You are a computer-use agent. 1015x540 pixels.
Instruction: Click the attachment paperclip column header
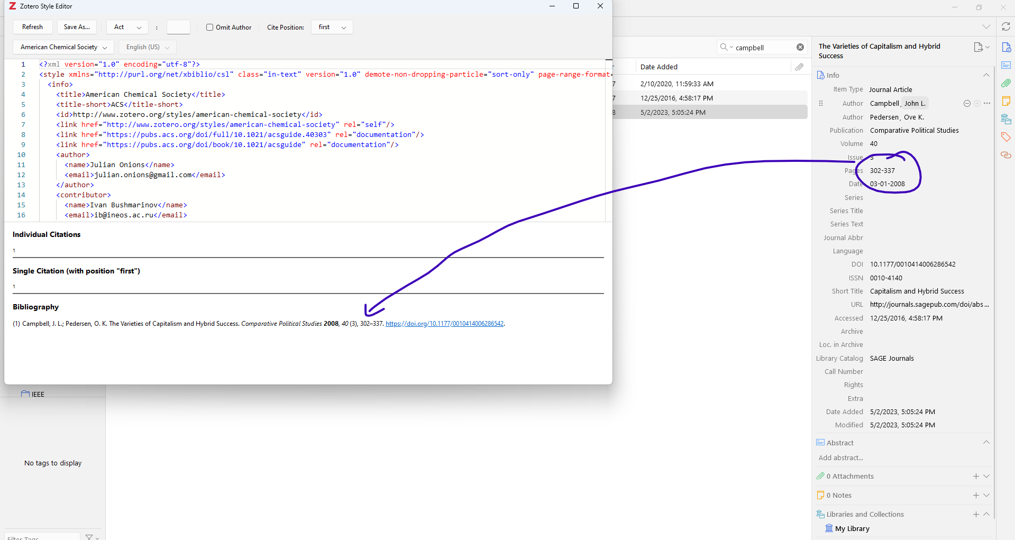click(799, 67)
